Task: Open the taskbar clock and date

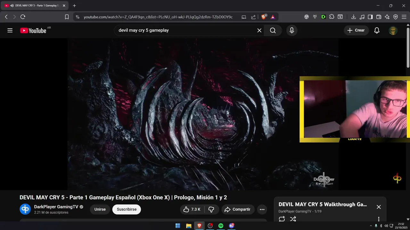Action: click(401, 226)
